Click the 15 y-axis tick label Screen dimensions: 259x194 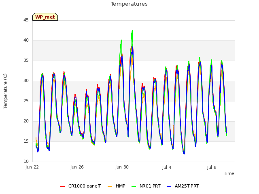coord(26,141)
